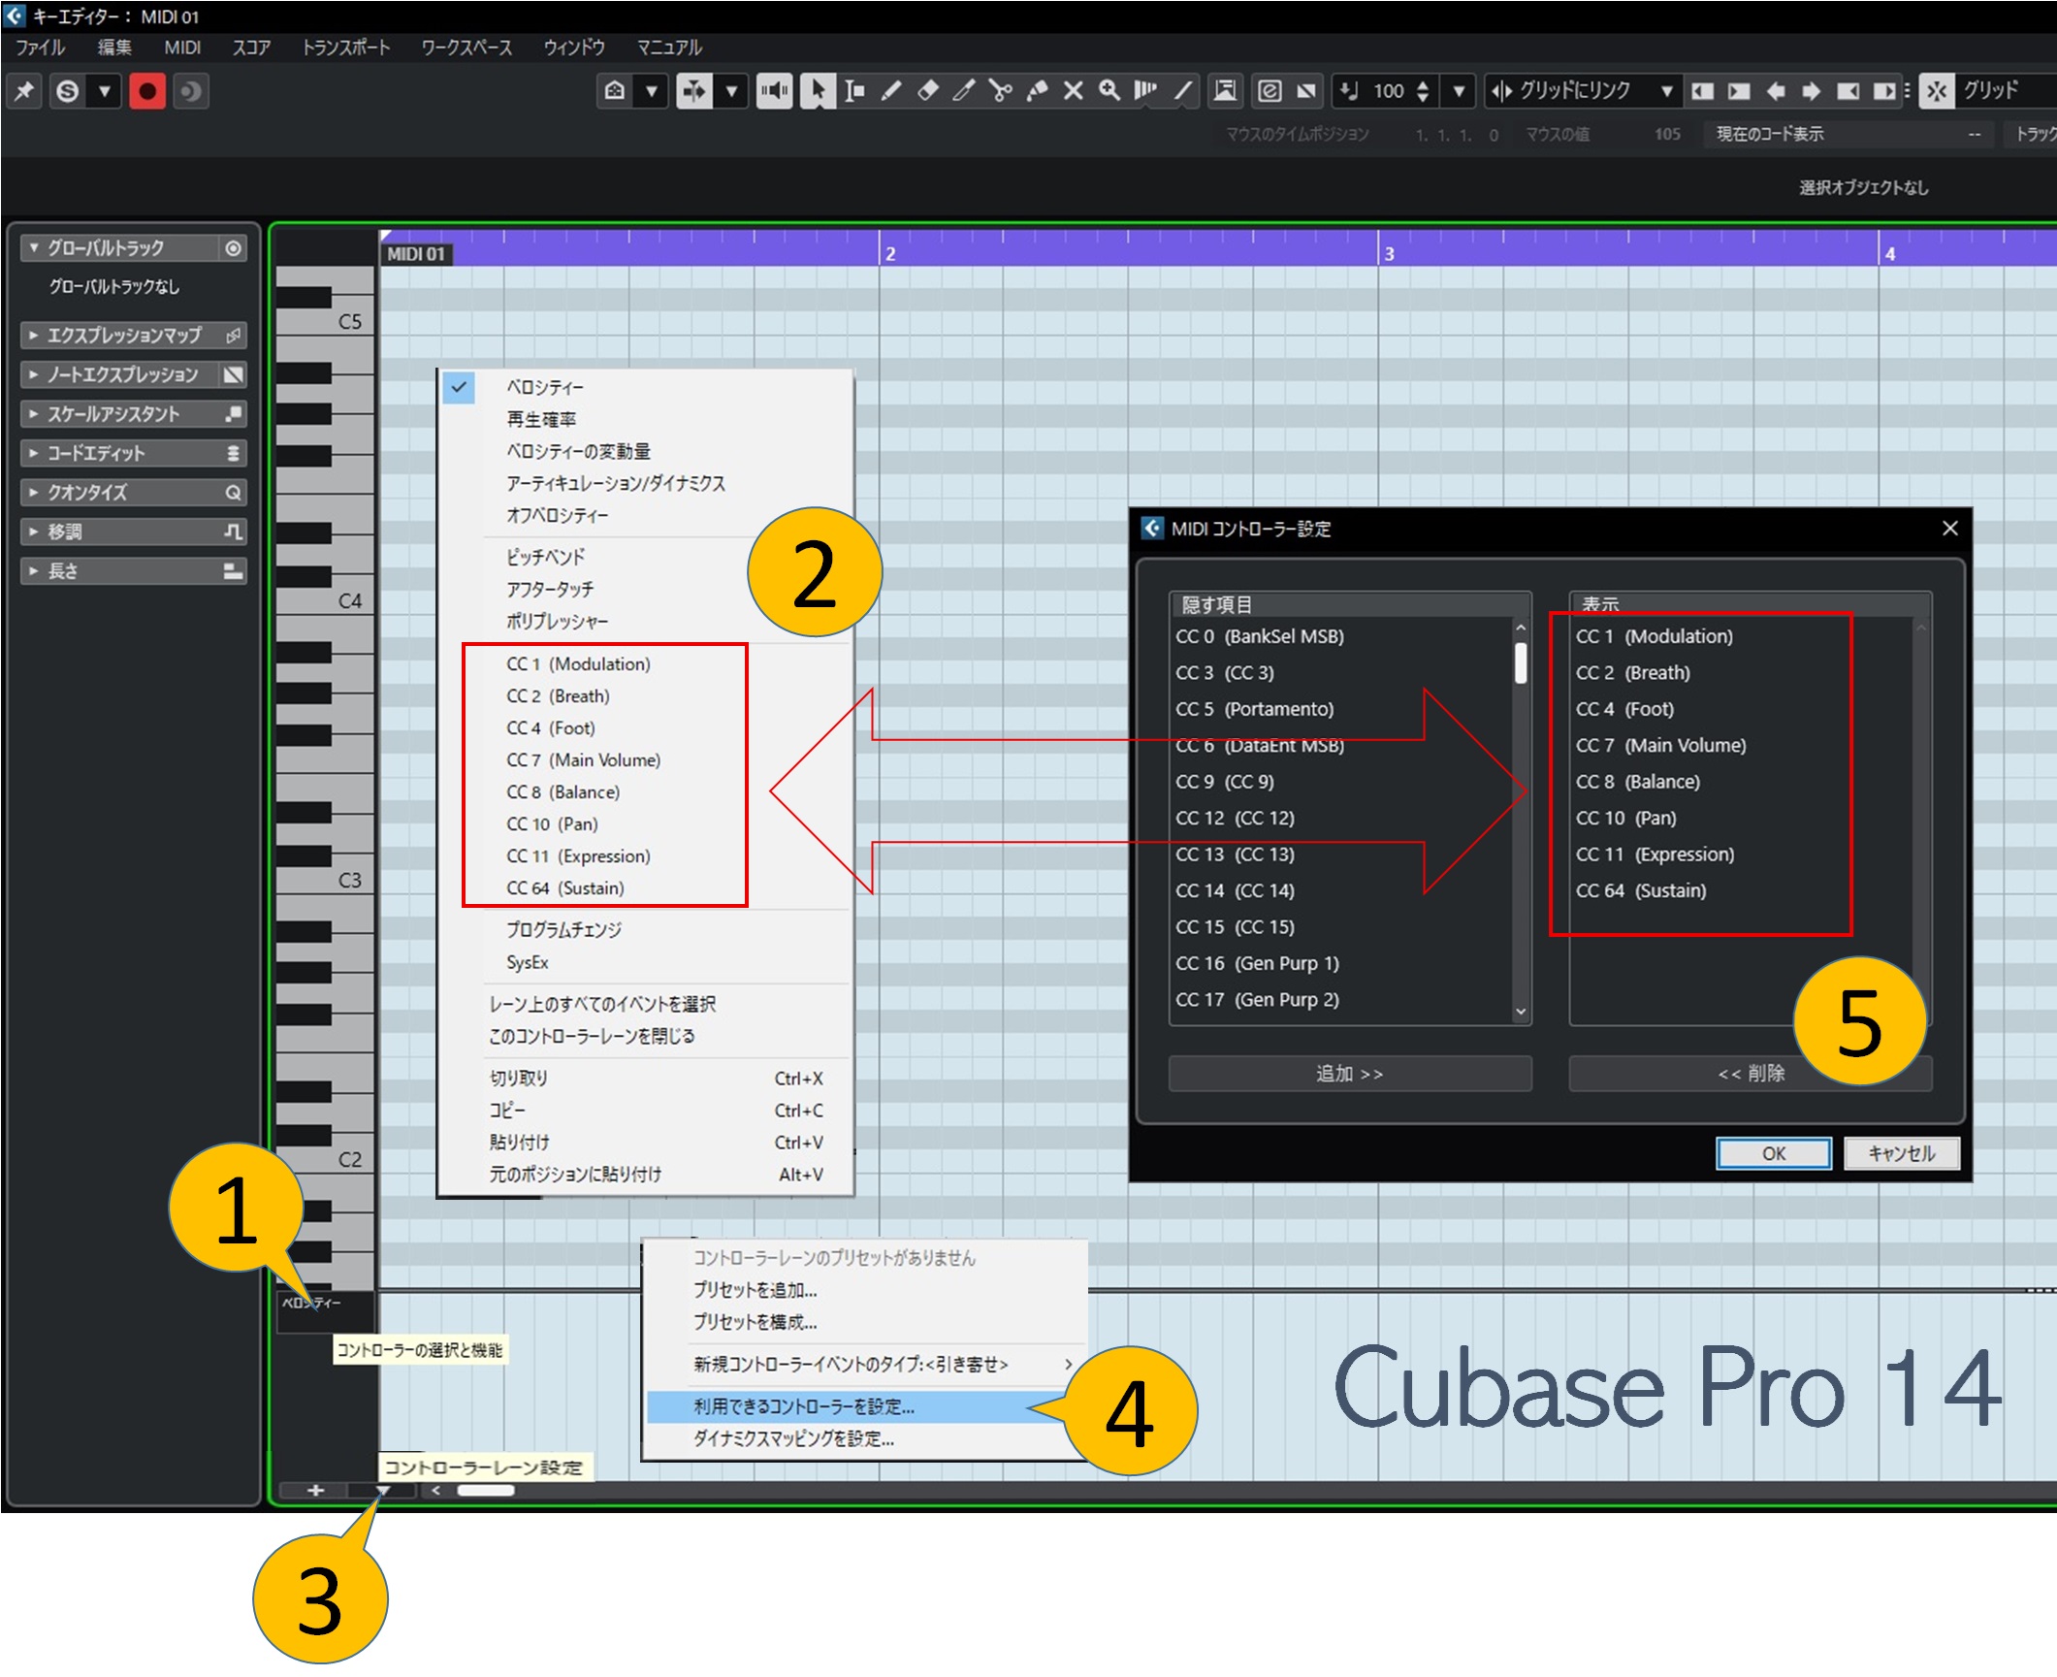Select the Range Selection tool
The image size is (2057, 1677).
(854, 91)
